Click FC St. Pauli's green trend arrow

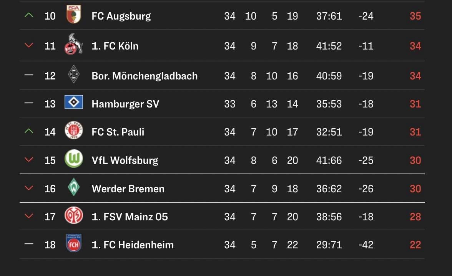click(29, 131)
